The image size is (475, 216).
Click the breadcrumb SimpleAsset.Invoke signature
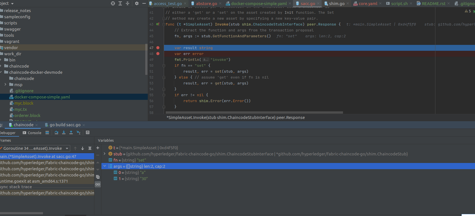(235, 118)
